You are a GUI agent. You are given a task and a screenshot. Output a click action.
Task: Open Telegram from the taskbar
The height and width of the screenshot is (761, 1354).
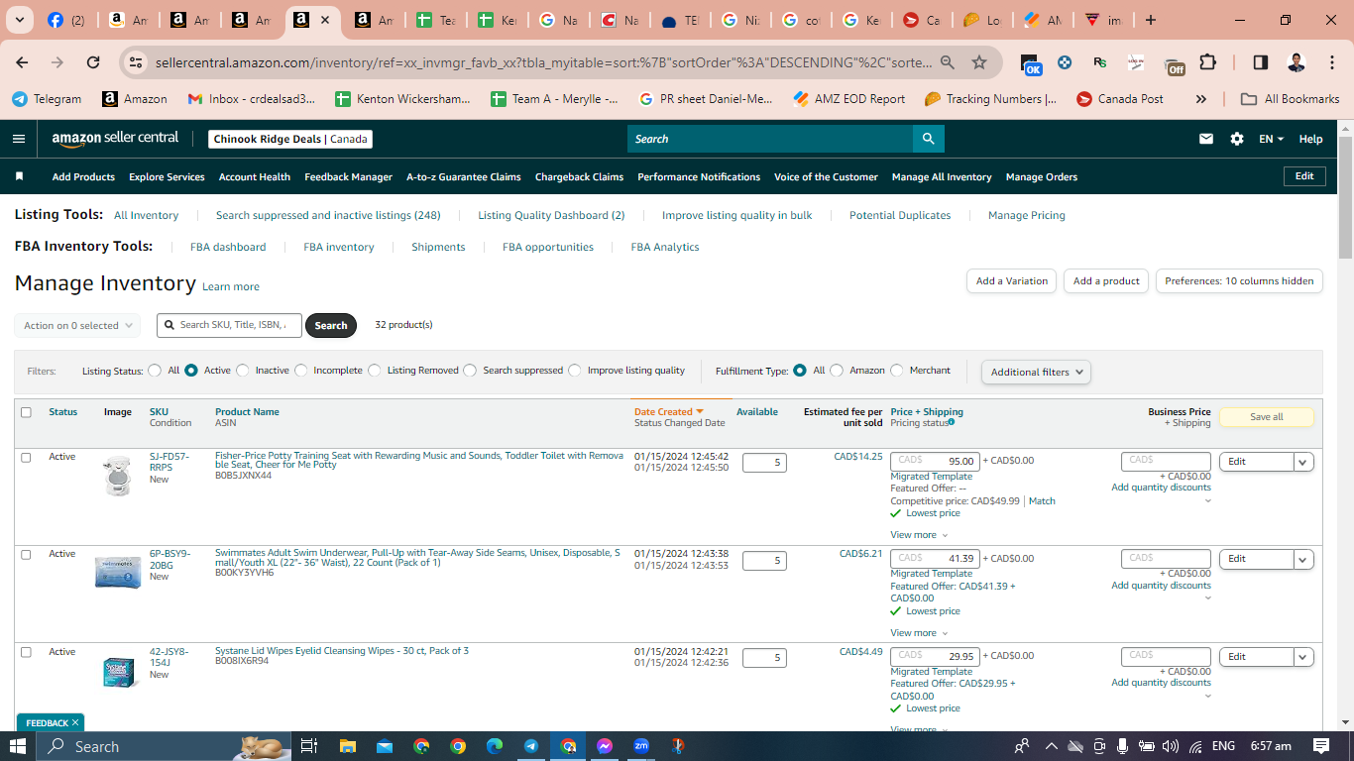[531, 746]
